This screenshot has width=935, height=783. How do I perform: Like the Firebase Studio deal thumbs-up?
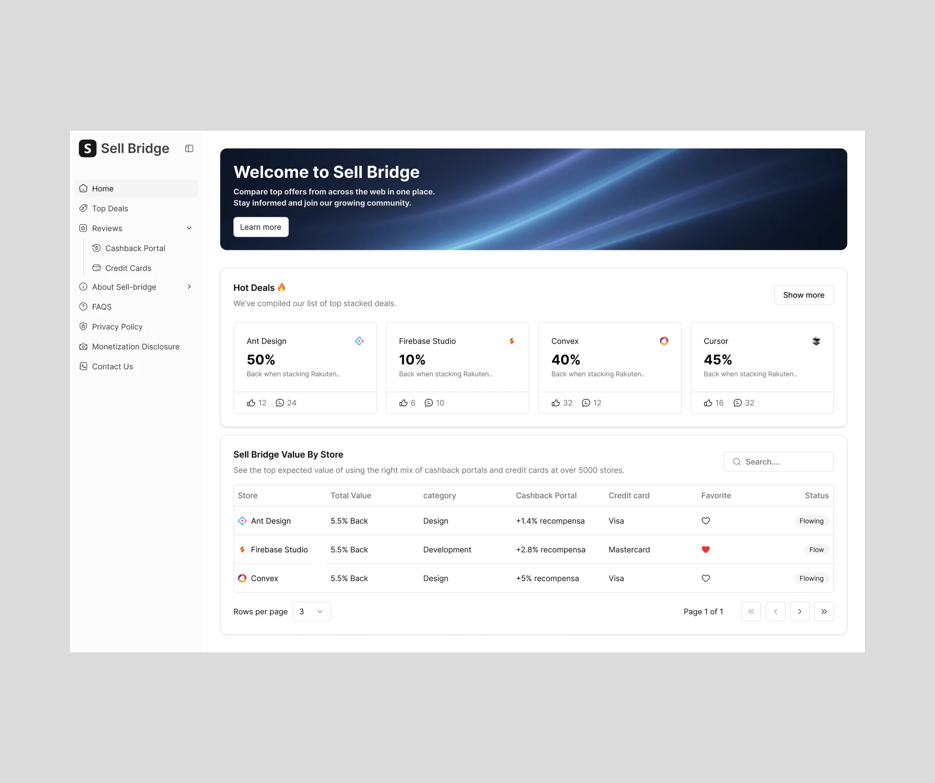tap(403, 402)
